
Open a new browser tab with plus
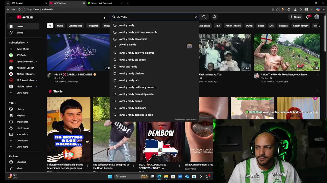click(127, 3)
